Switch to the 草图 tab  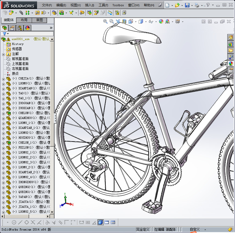pos(40,20)
